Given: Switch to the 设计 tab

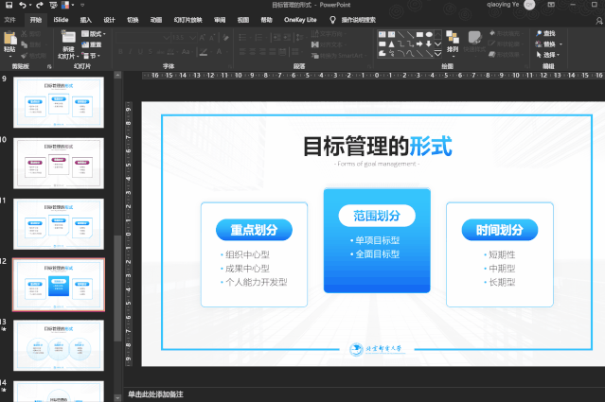Looking at the screenshot, I should tap(109, 20).
